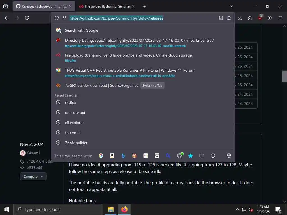Screen dimensions: 287x215
Task: Open the Firefox application menu
Action: pyautogui.click(x=280, y=18)
